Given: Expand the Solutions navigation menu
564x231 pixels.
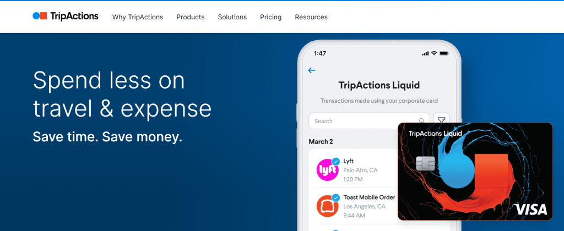Looking at the screenshot, I should 232,17.
